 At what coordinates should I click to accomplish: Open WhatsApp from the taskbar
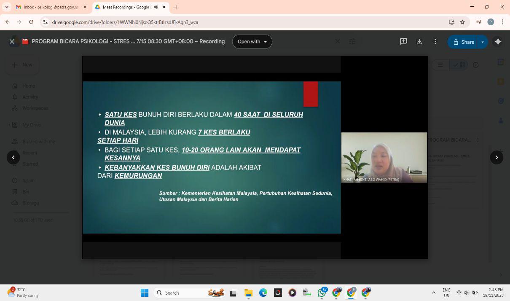pyautogui.click(x=322, y=293)
